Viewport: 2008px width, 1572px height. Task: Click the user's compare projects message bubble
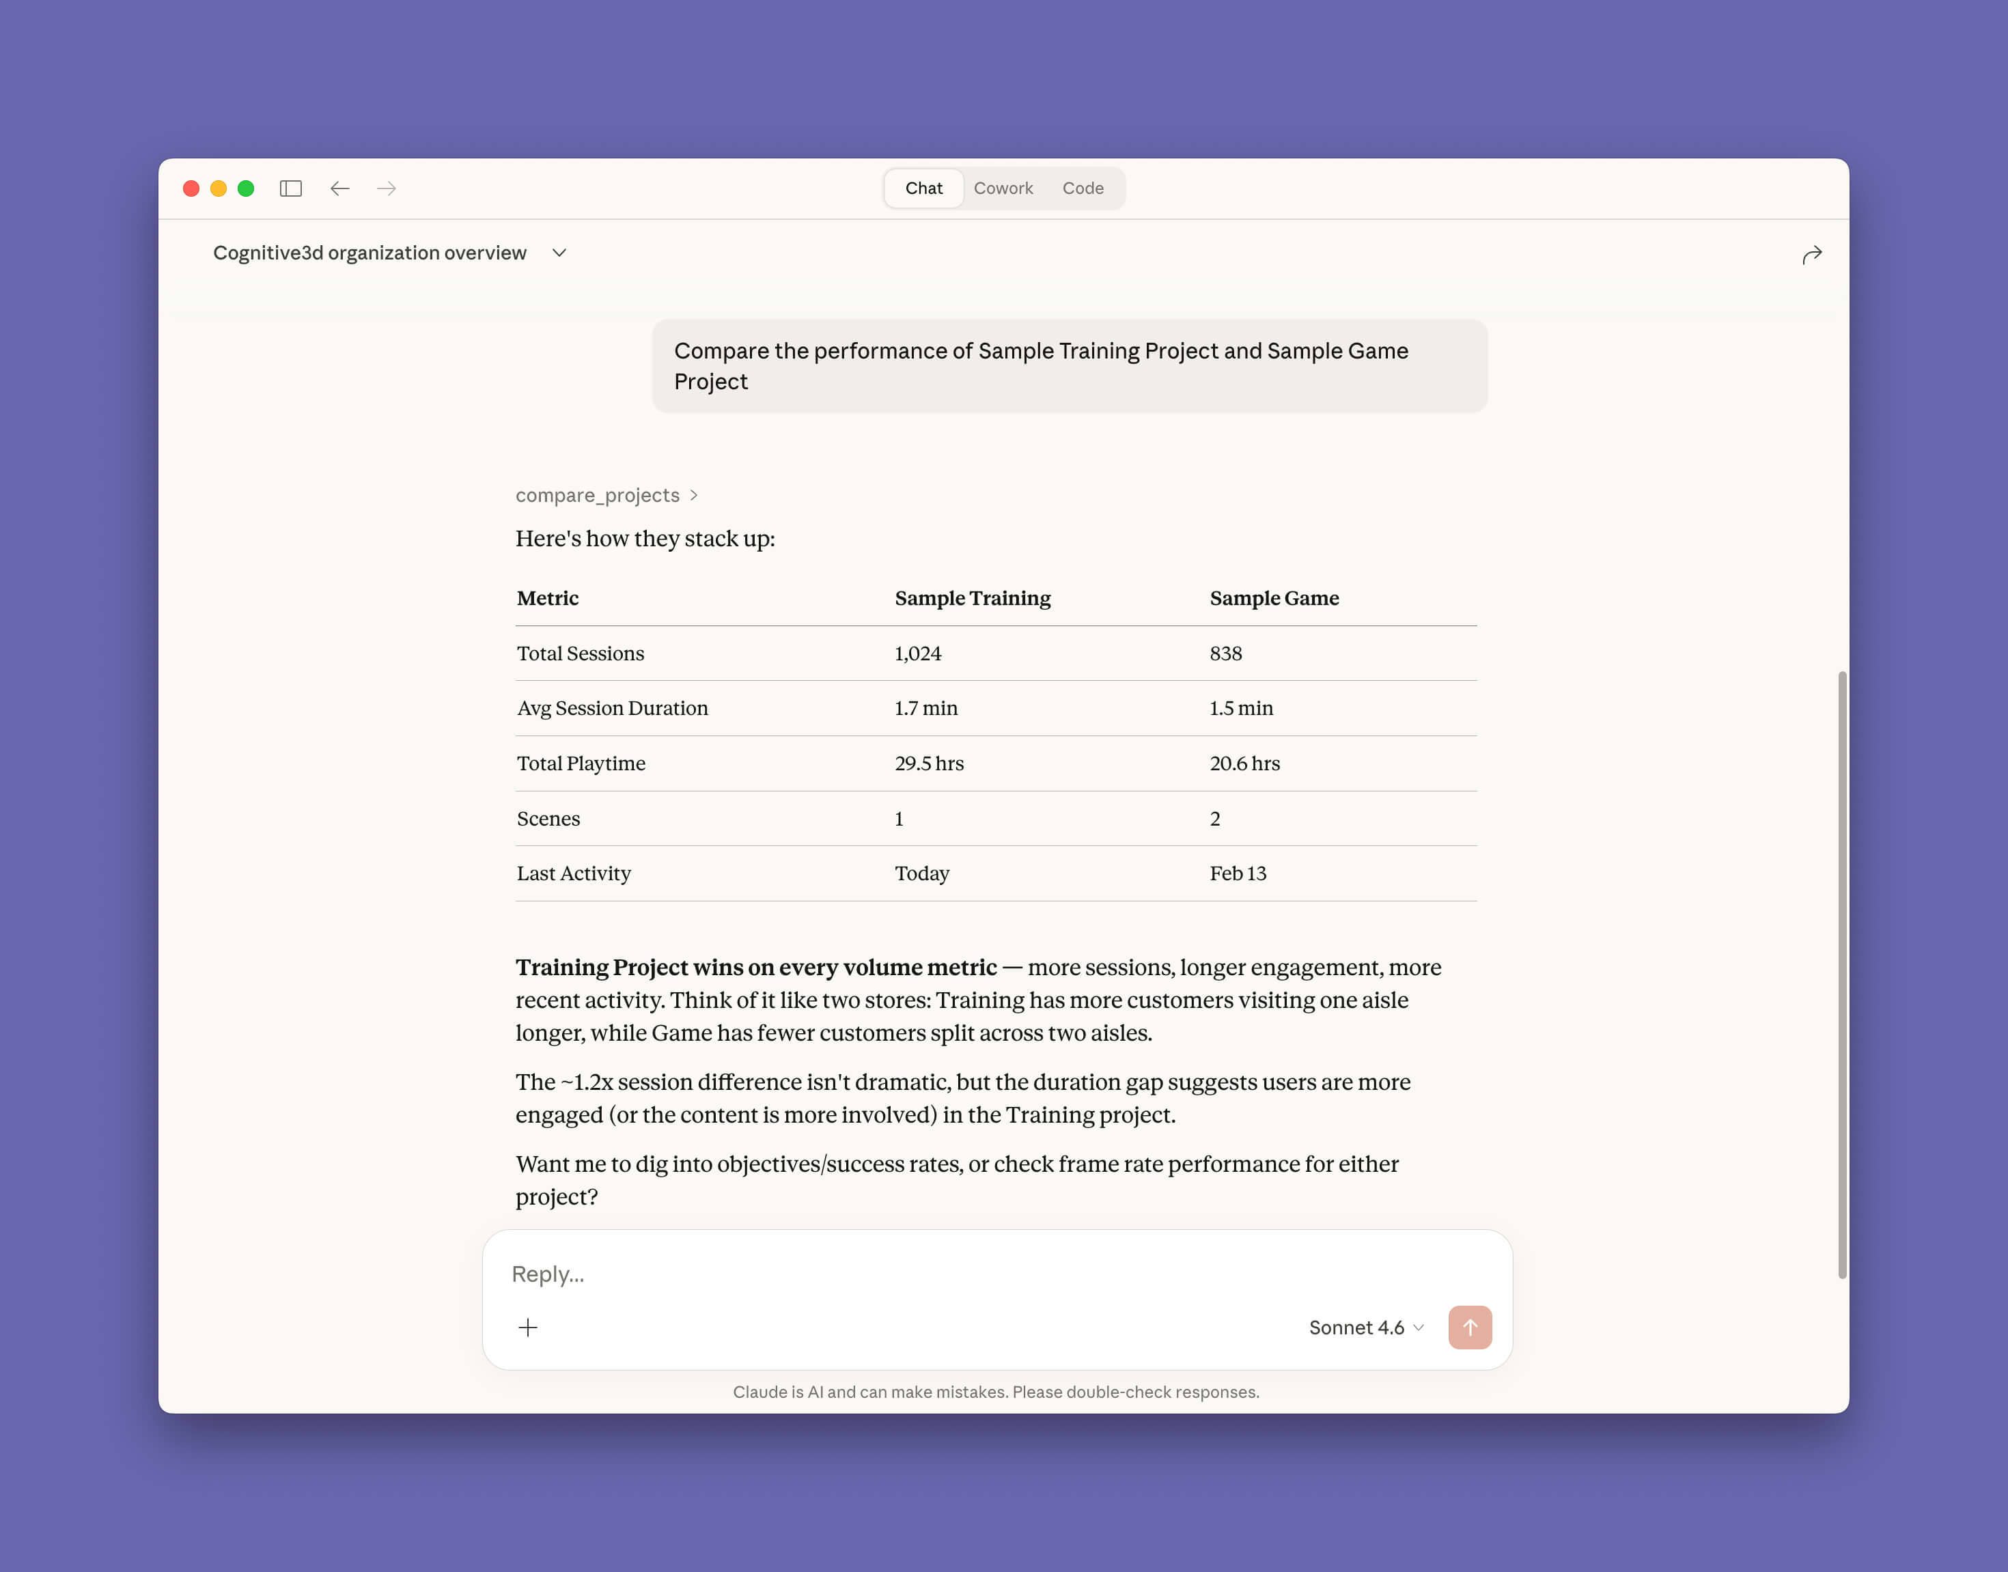click(1070, 366)
